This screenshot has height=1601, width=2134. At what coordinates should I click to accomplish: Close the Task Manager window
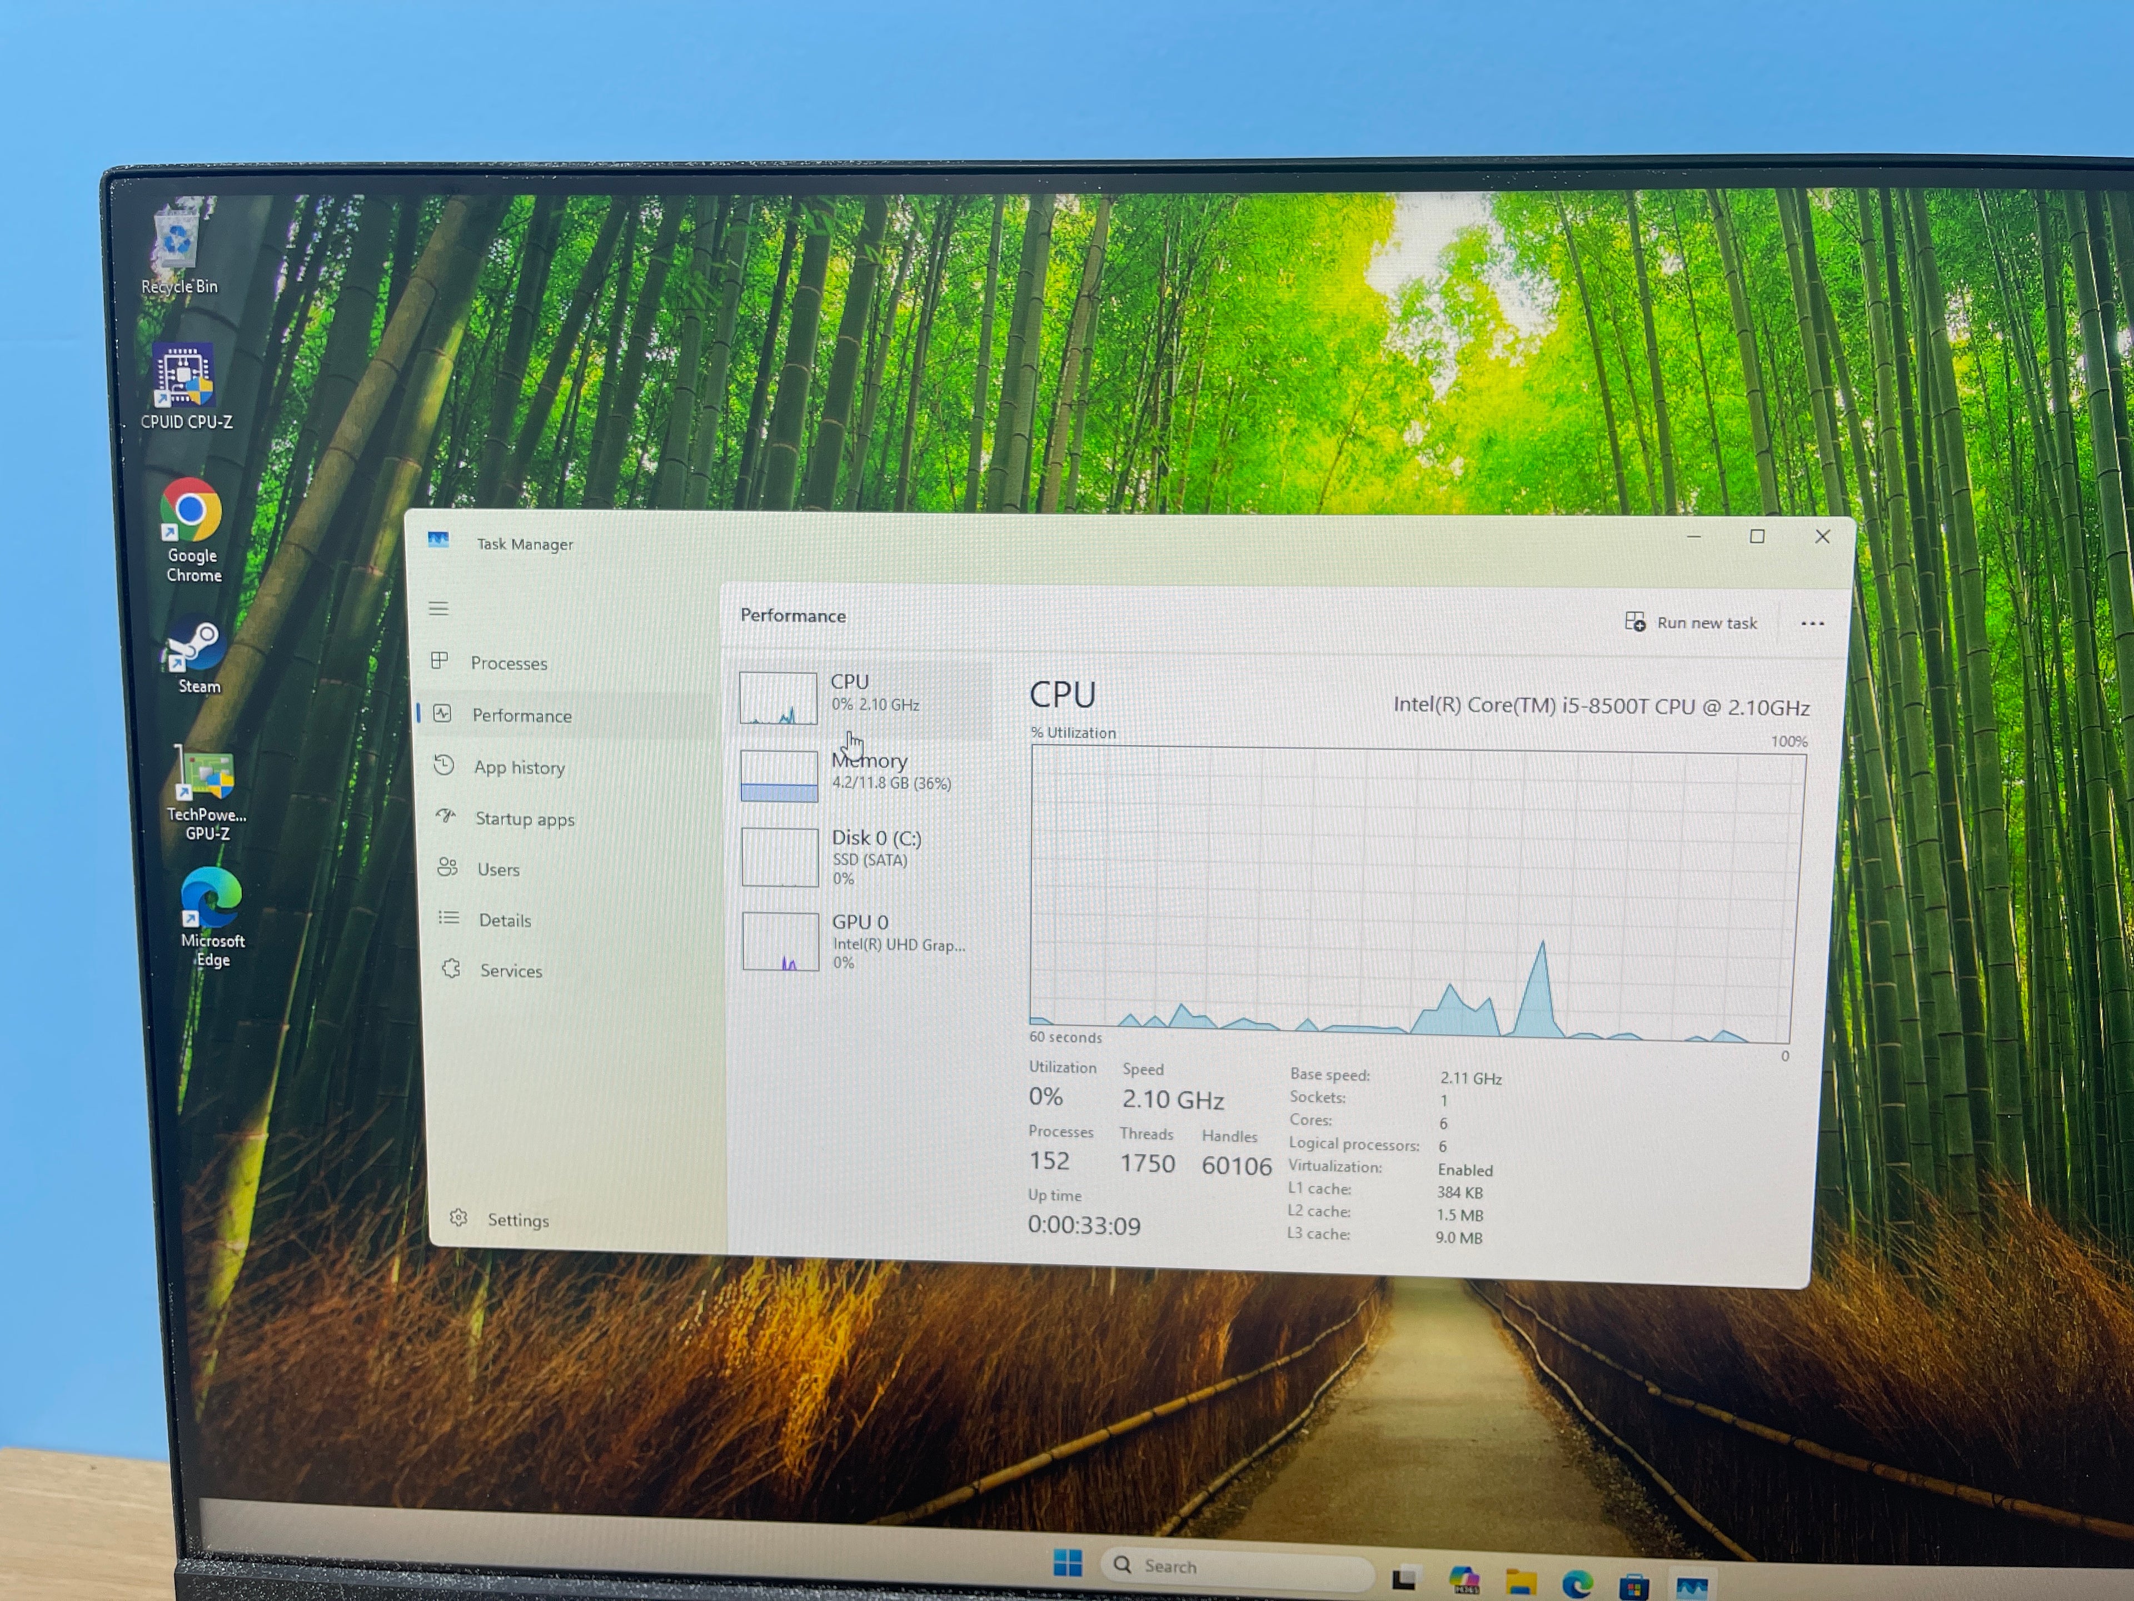pyautogui.click(x=1822, y=536)
